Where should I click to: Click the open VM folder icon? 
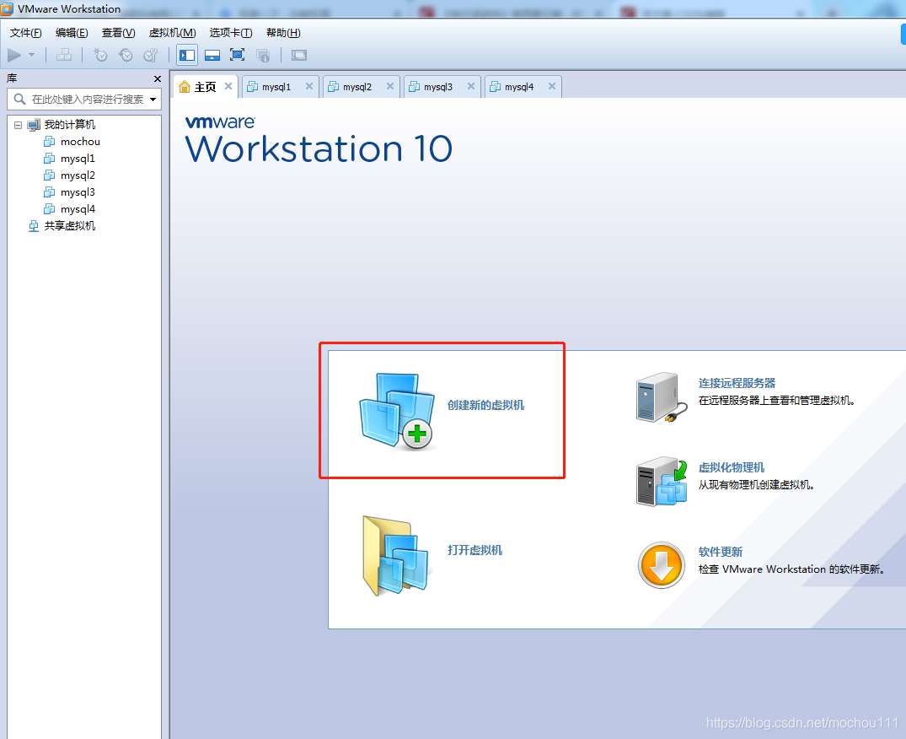396,556
